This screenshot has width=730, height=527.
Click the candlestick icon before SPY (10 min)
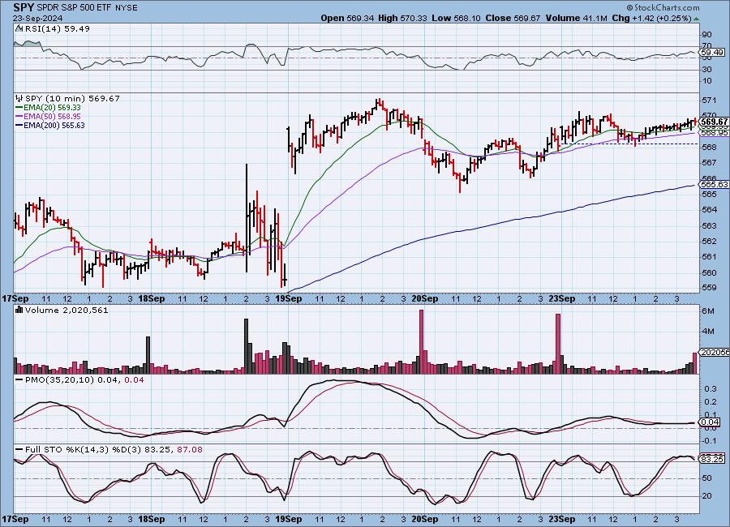click(19, 98)
